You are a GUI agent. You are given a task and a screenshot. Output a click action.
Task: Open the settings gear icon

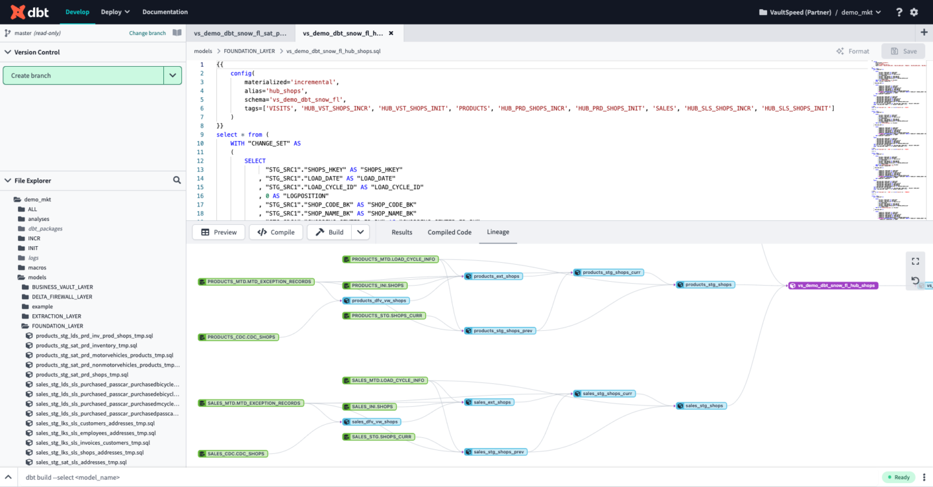[x=914, y=12]
